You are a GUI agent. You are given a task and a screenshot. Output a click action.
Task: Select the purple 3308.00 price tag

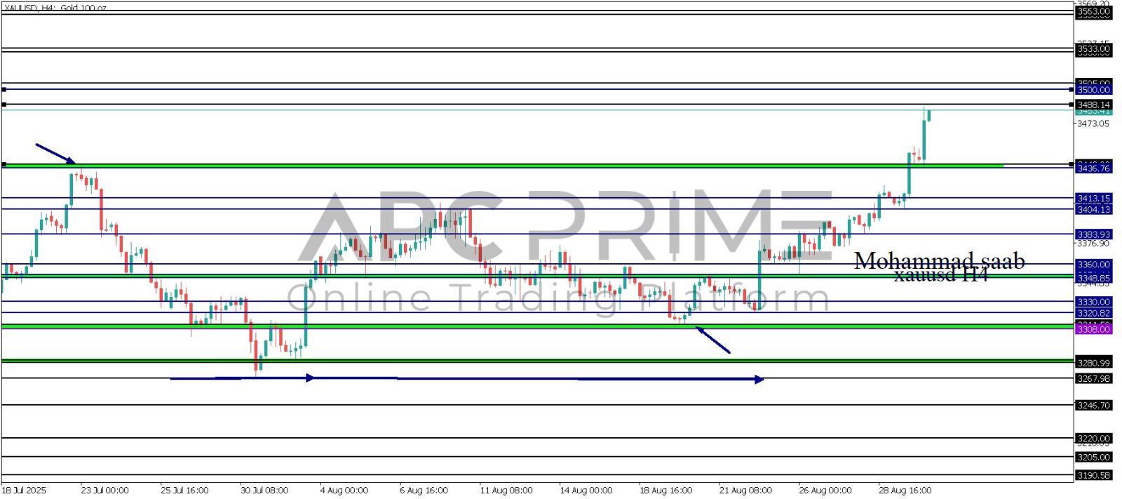click(x=1093, y=329)
